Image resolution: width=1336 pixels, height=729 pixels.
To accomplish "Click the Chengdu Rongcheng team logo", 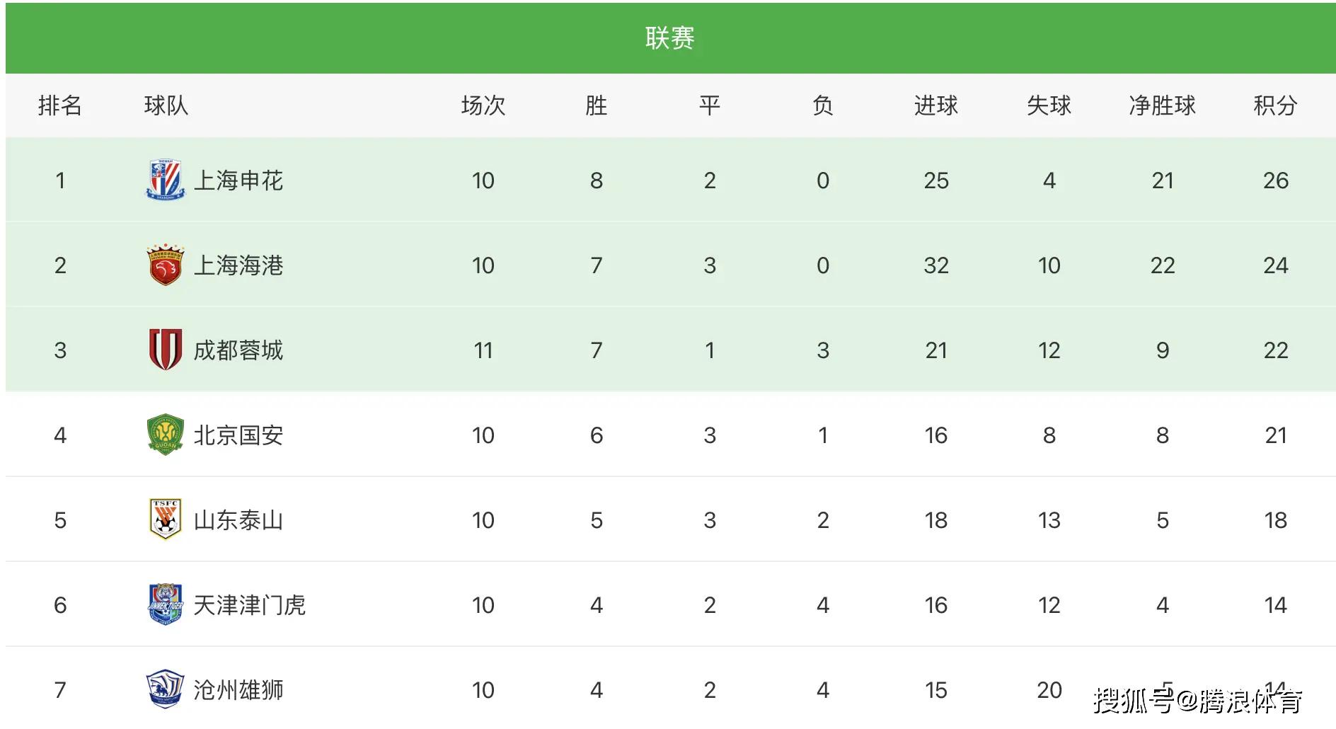I will (x=165, y=350).
